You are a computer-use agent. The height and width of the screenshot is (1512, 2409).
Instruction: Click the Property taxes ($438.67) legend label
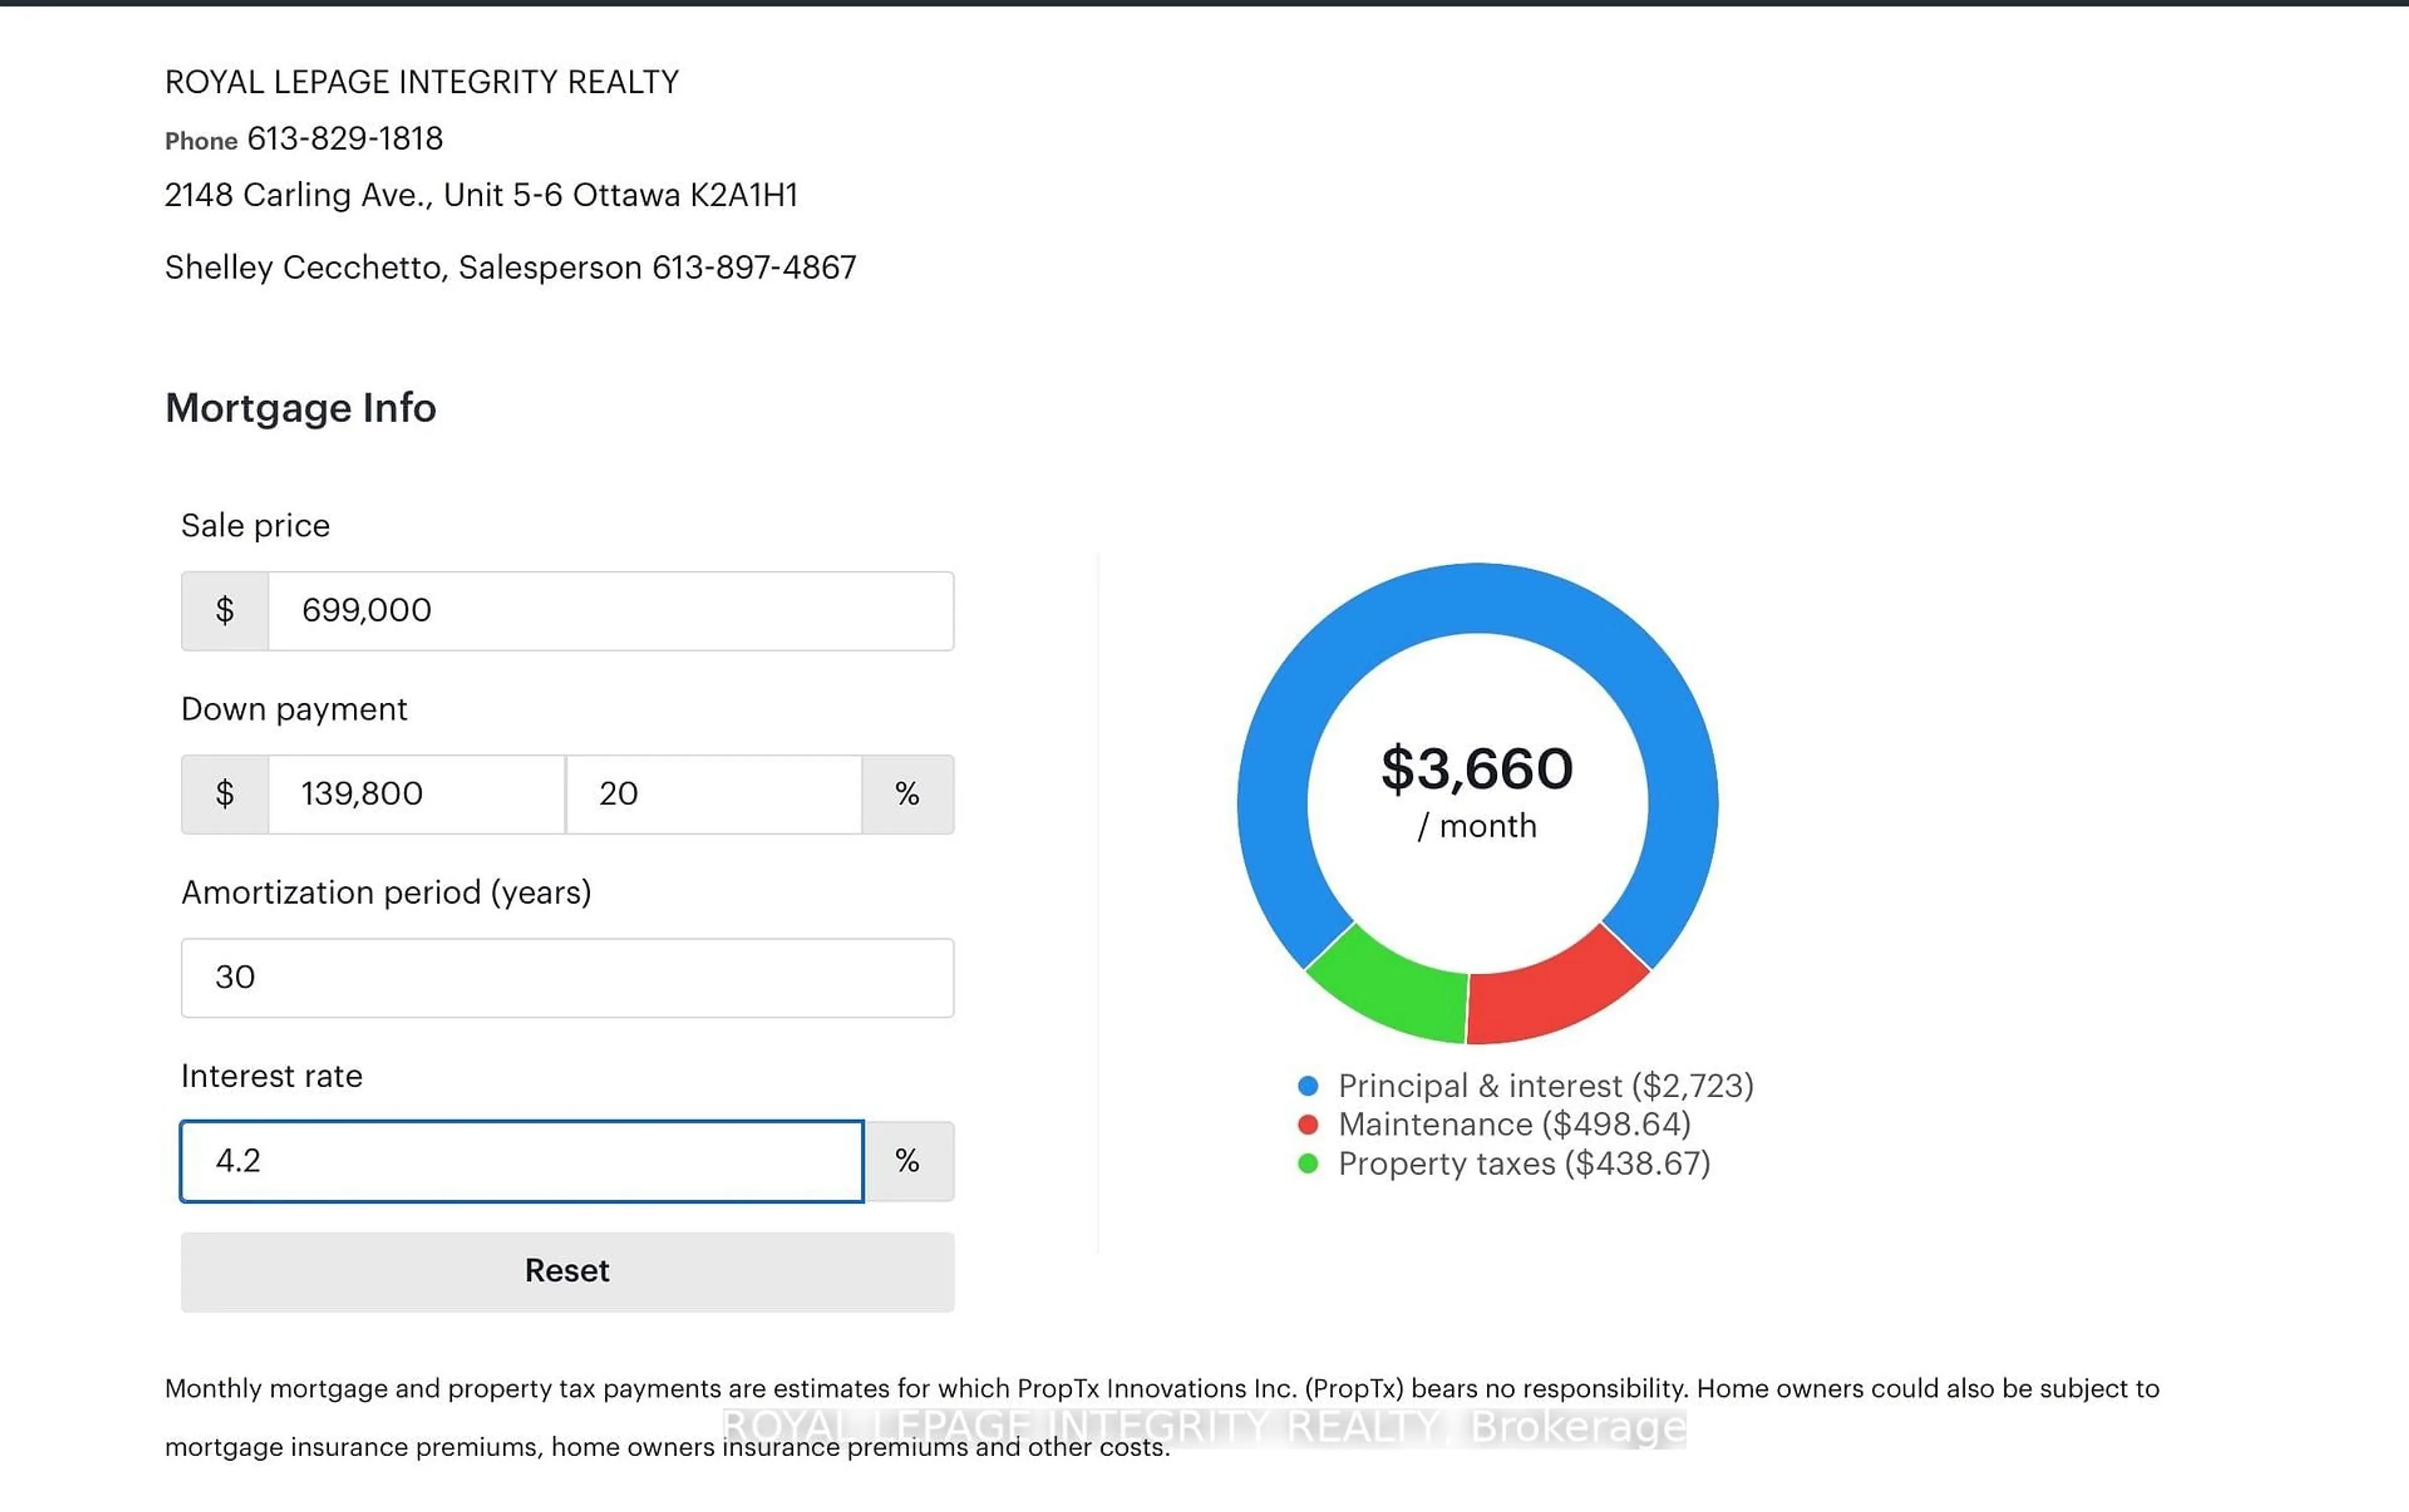pos(1524,1164)
